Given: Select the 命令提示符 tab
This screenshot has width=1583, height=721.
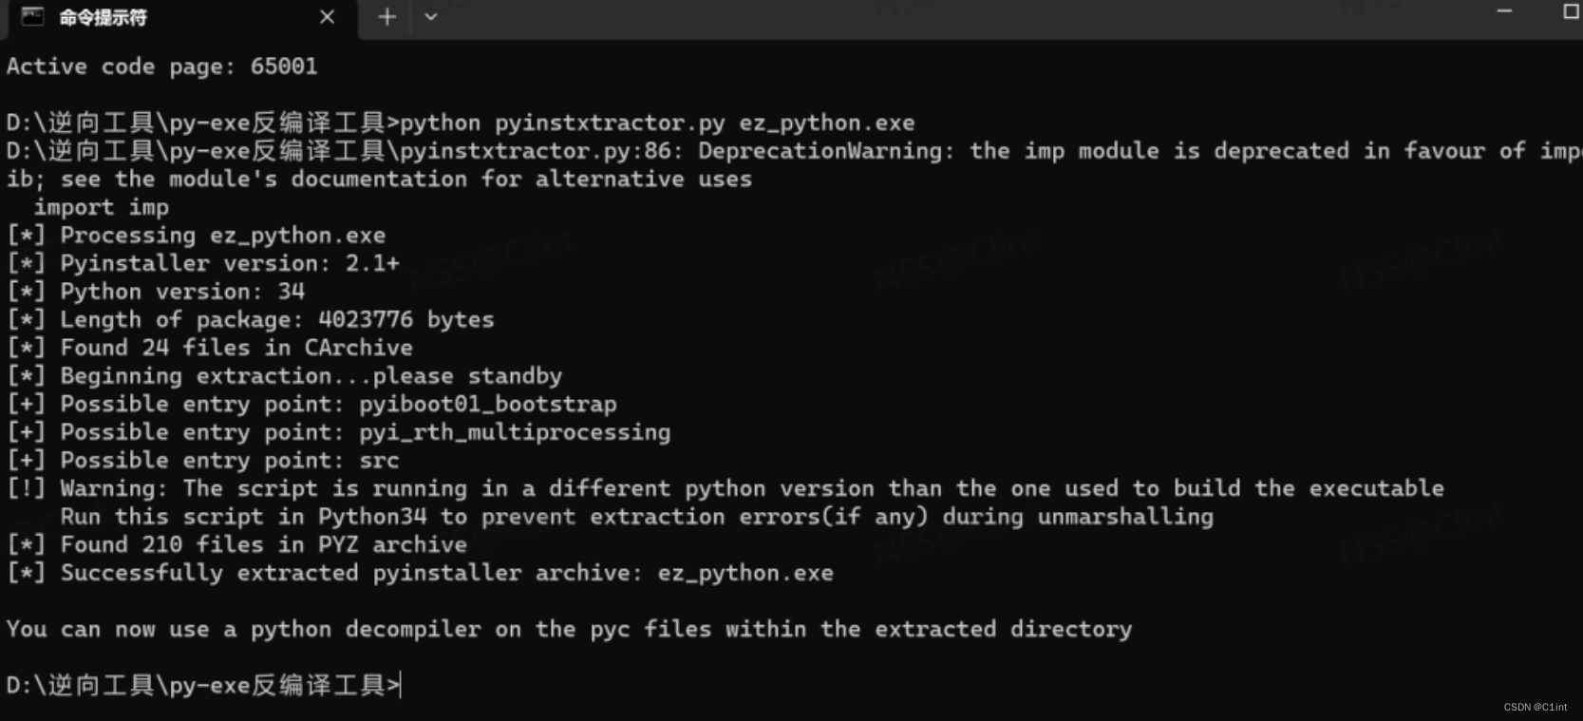Looking at the screenshot, I should click(x=180, y=18).
